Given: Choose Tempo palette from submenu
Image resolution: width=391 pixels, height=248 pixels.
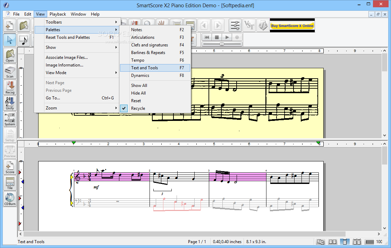Looking at the screenshot, I should coord(155,60).
